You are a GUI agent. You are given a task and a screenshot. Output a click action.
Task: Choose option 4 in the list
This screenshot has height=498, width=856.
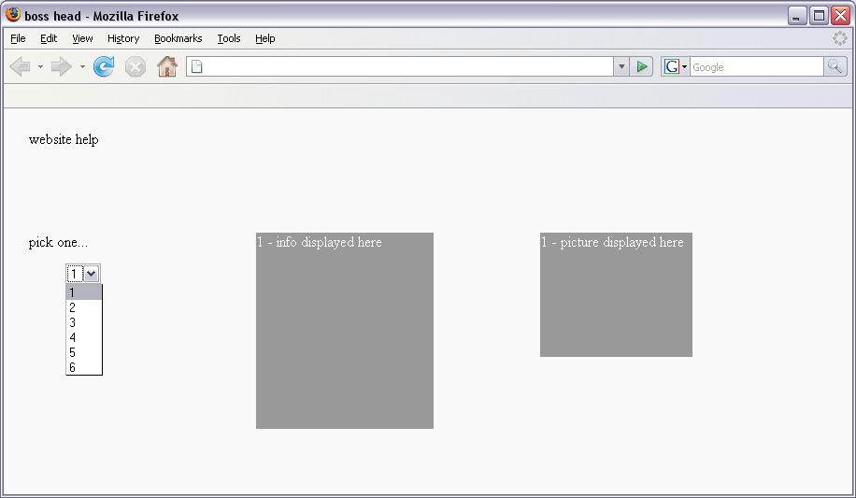[83, 337]
